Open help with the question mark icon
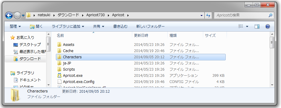The width and height of the screenshot is (281, 108). [x=268, y=26]
